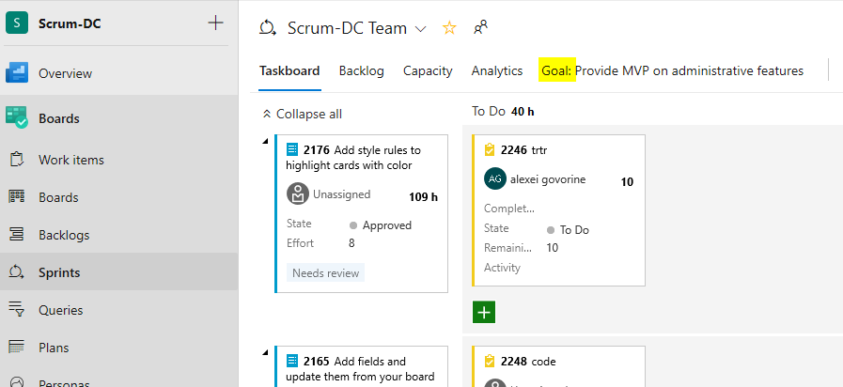Viewport: 843px width, 387px height.
Task: Click the Overview icon in the sidebar
Action: pyautogui.click(x=17, y=73)
